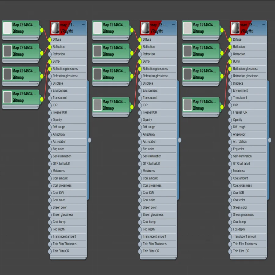Click the vray_03 material sphere preview
The height and width of the screenshot is (275, 275).
[x=235, y=28]
